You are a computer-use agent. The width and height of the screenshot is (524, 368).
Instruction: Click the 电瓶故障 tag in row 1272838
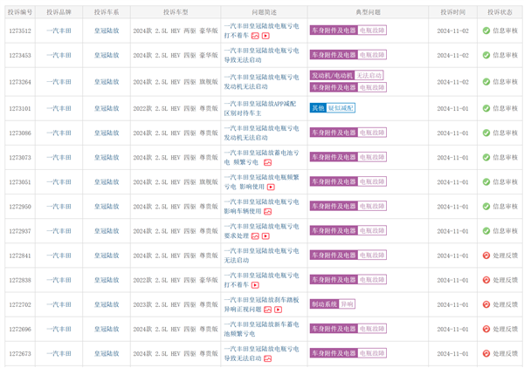click(x=372, y=280)
